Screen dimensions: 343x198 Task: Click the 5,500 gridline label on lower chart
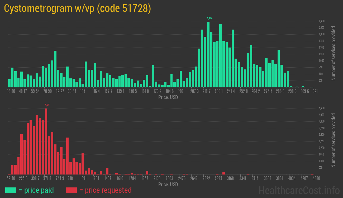[x=322, y=108]
